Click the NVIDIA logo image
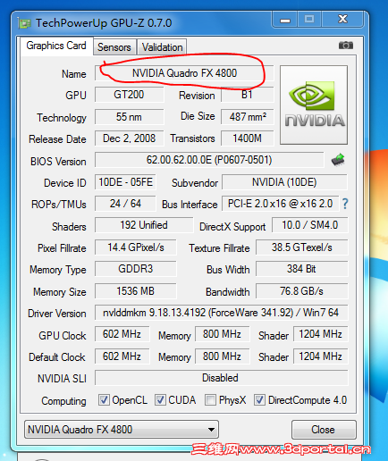Screen dimensions: 388x461 (x=314, y=105)
